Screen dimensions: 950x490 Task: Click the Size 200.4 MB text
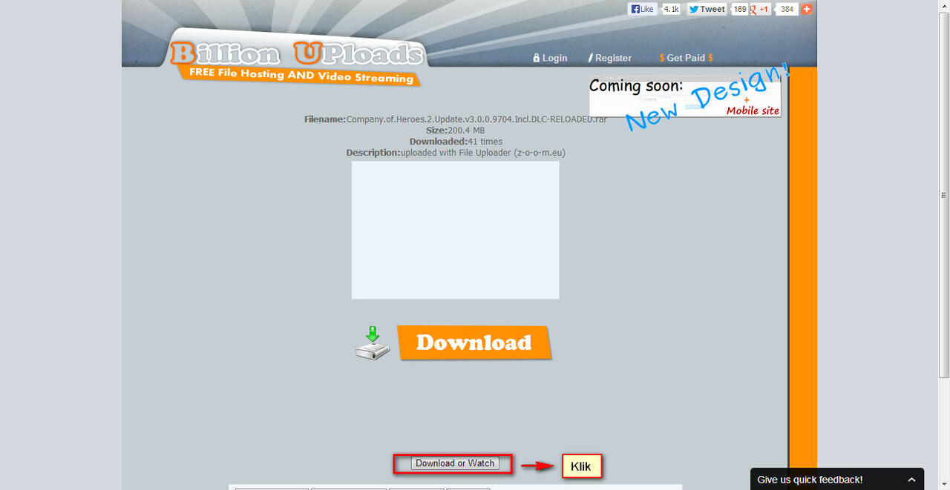455,130
